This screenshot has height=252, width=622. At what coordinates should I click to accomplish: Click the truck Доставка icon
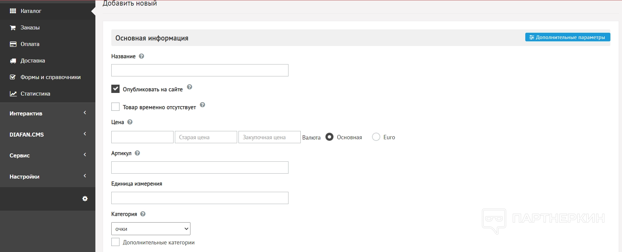tap(13, 61)
